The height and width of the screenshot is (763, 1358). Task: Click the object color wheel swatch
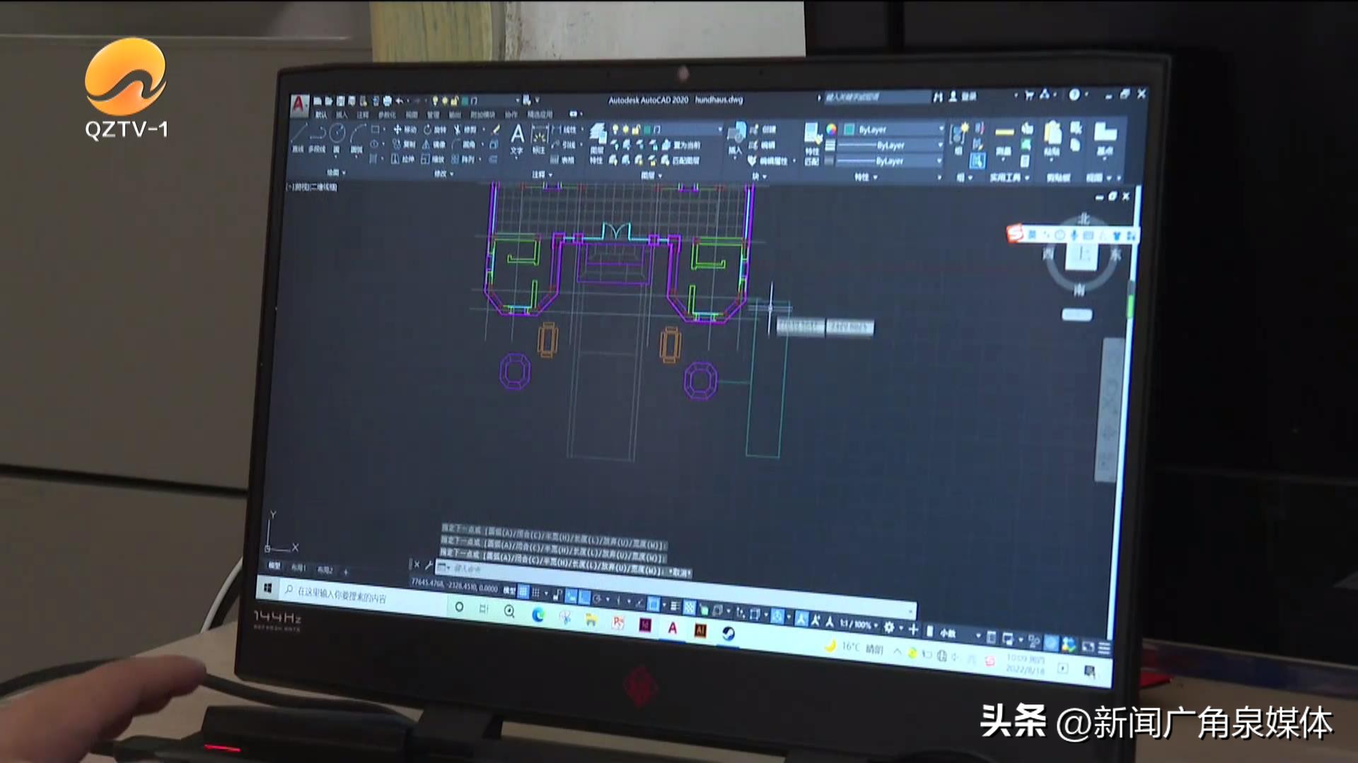tap(832, 129)
